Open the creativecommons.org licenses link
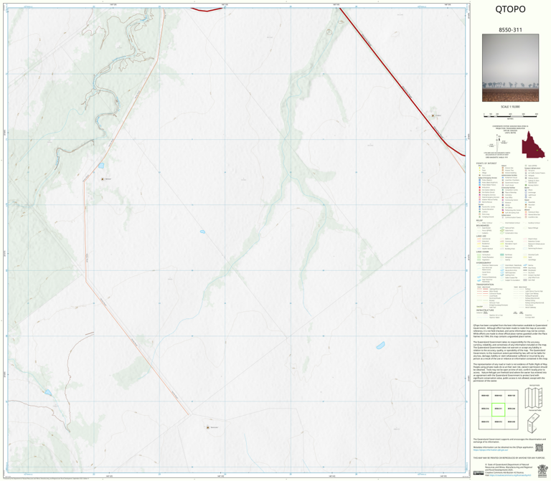 pyautogui.click(x=510, y=475)
